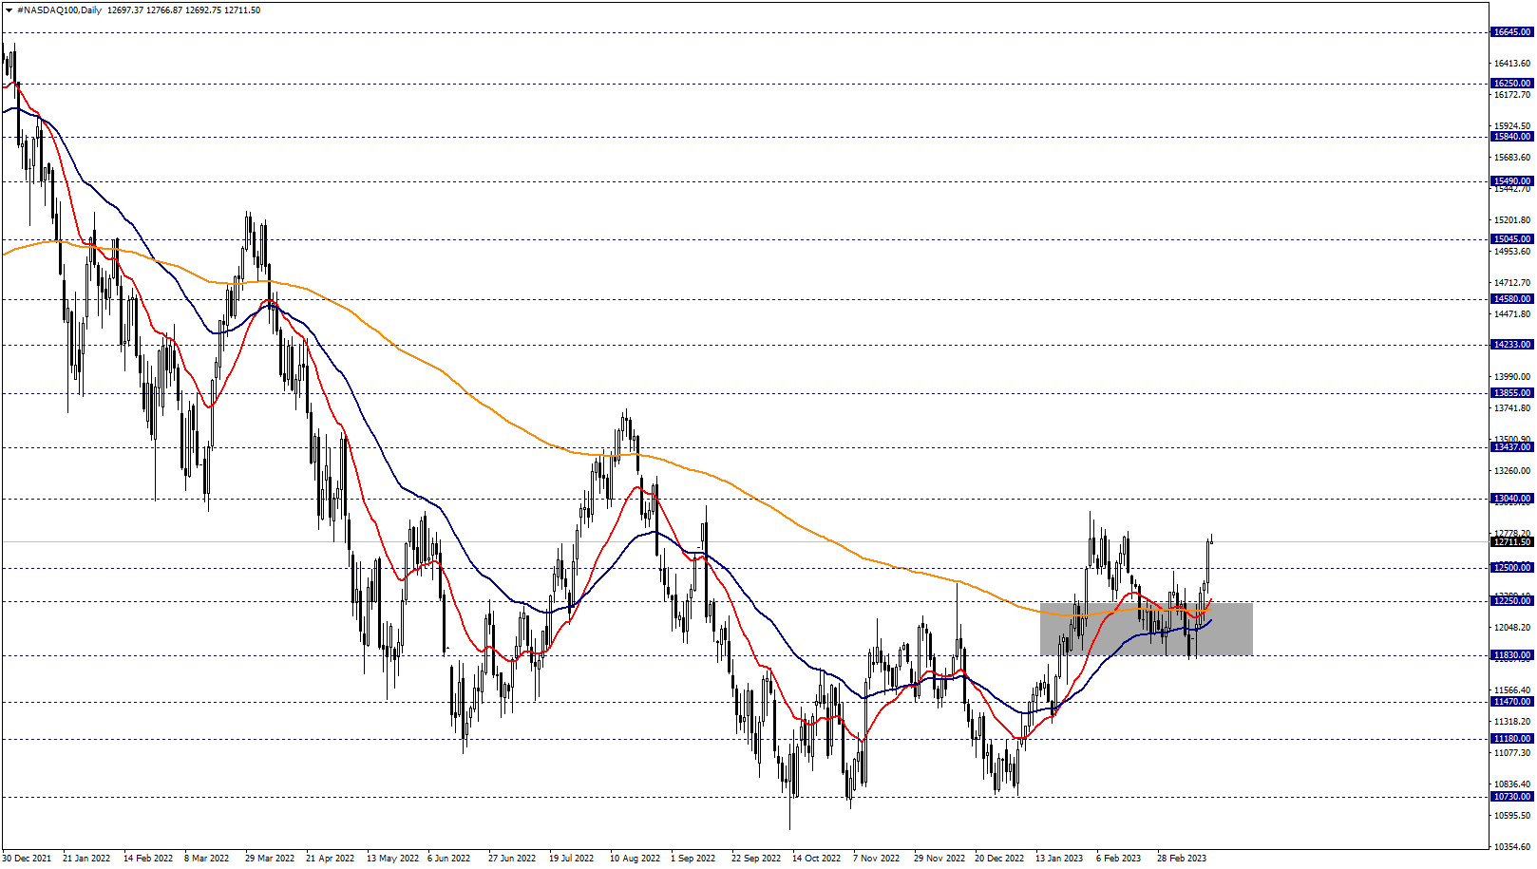The image size is (1537, 869).
Task: Select the 11470.00 level label
Action: coord(1511,702)
